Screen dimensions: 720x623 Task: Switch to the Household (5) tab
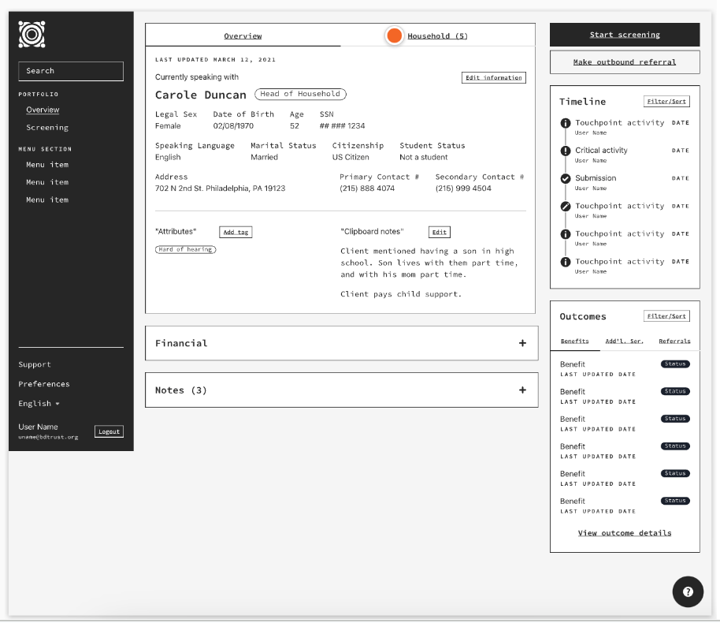tap(437, 36)
